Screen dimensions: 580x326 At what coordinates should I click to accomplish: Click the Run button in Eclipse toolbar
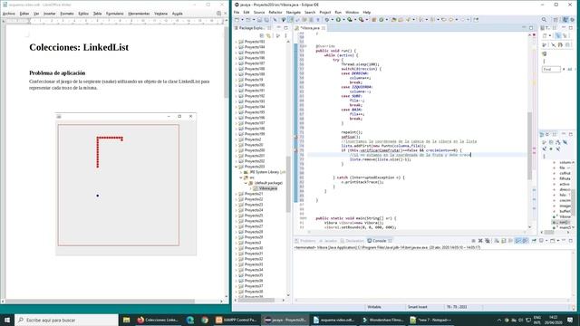tap(338, 20)
